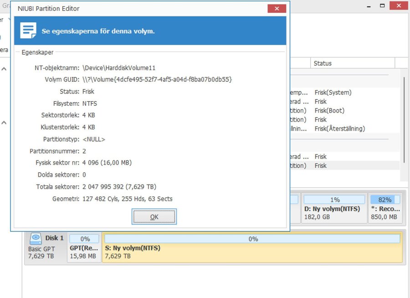Click the Status value Frisk in dialog
Viewport: 410px width, 298px height.
[88, 91]
